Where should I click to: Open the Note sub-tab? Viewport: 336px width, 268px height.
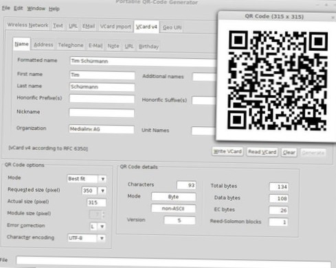[x=113, y=46]
